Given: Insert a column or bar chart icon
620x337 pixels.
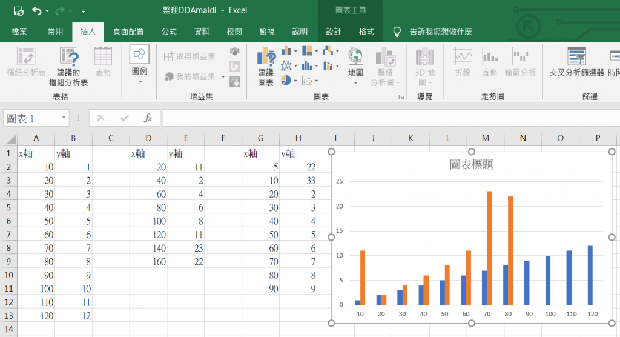Looking at the screenshot, I should [286, 51].
